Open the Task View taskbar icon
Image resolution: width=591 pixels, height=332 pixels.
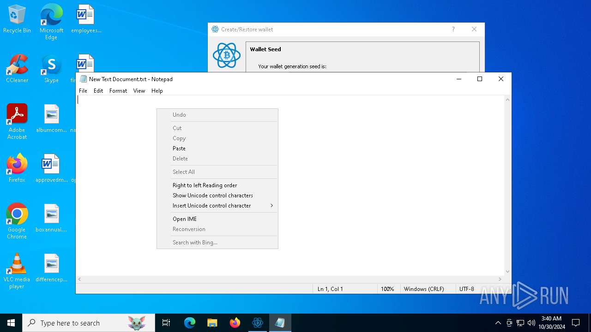click(166, 323)
